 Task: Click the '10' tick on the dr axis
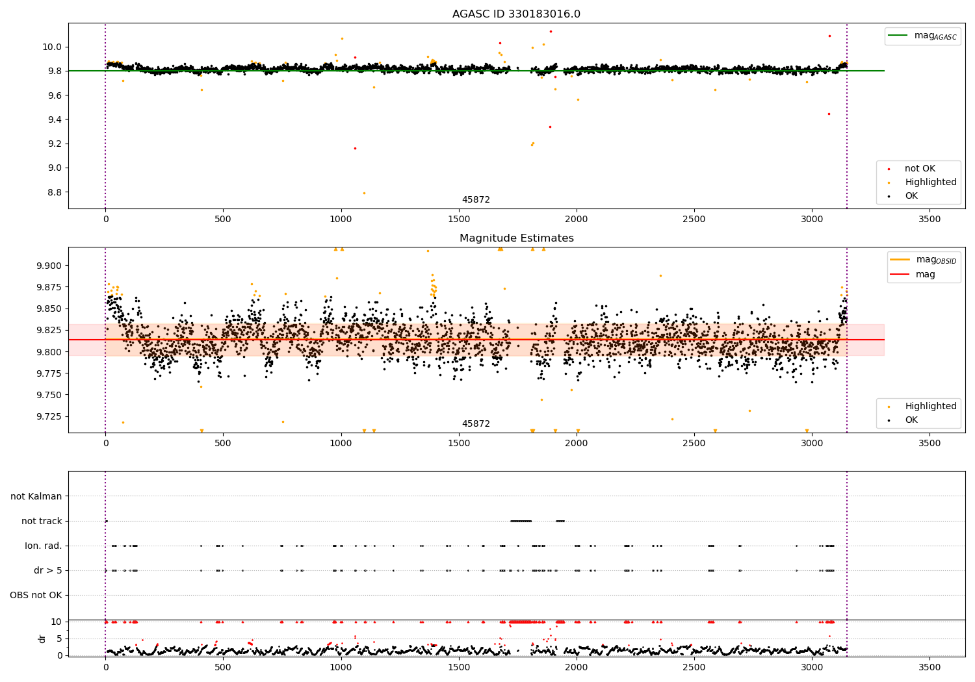(57, 622)
